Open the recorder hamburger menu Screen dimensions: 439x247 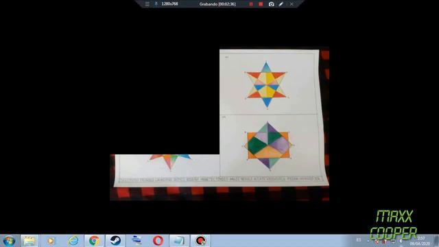click(147, 4)
